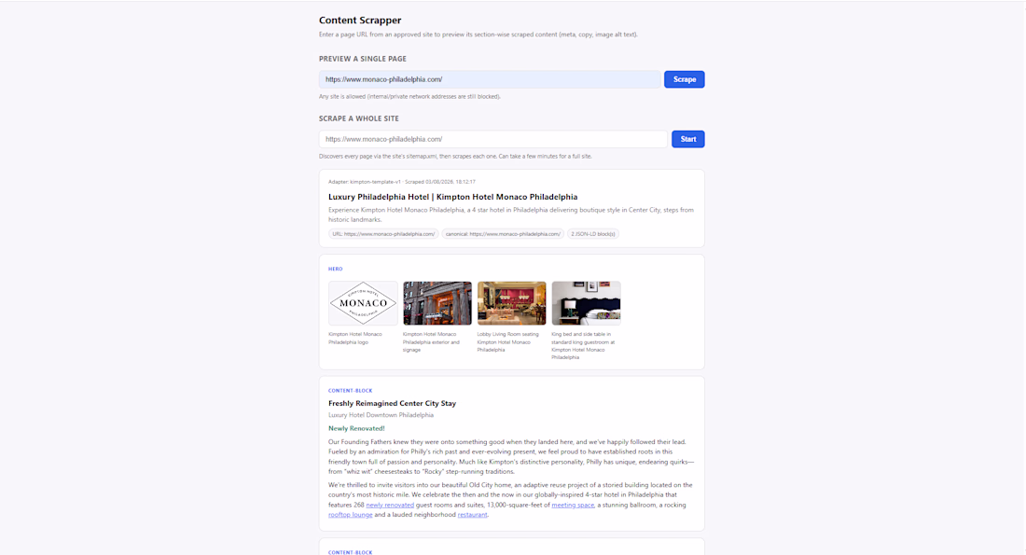Select the 'Adapter: kimpton-template-v1' metadata line
The image size is (1026, 555).
pos(402,182)
